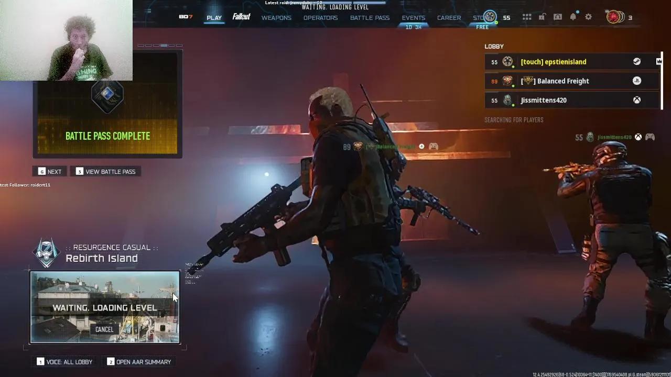Open the social channels grid icon
671x377 pixels.
click(526, 17)
